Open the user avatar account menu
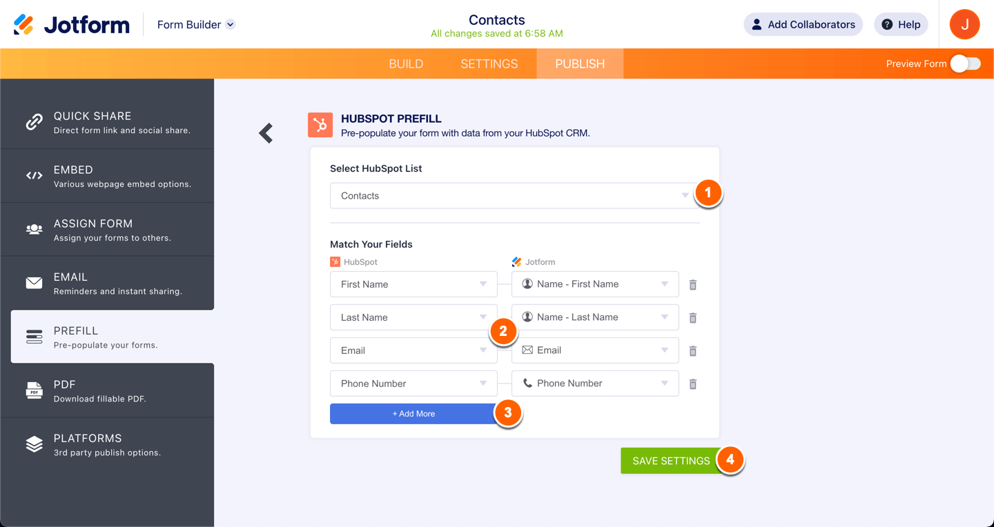 964,25
